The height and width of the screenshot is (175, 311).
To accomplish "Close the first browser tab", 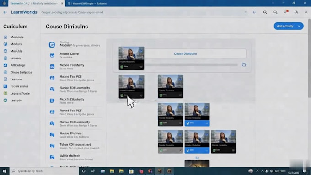I will point(62,3).
